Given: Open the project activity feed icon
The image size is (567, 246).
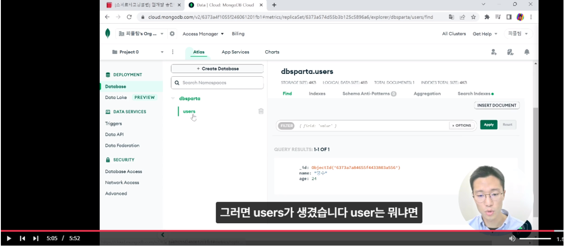Looking at the screenshot, I should 510,52.
